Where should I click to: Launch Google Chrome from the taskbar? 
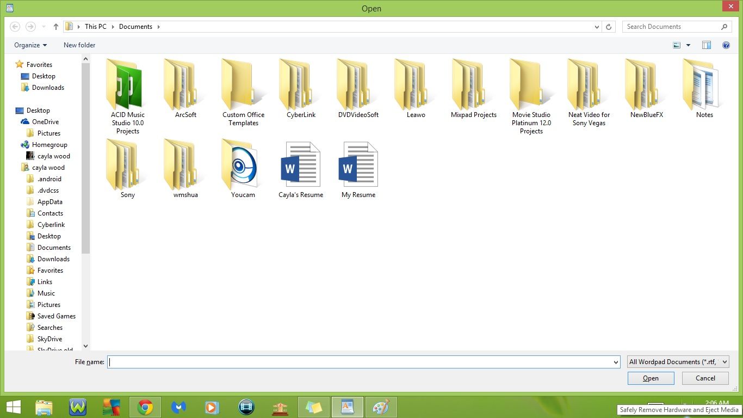[145, 407]
